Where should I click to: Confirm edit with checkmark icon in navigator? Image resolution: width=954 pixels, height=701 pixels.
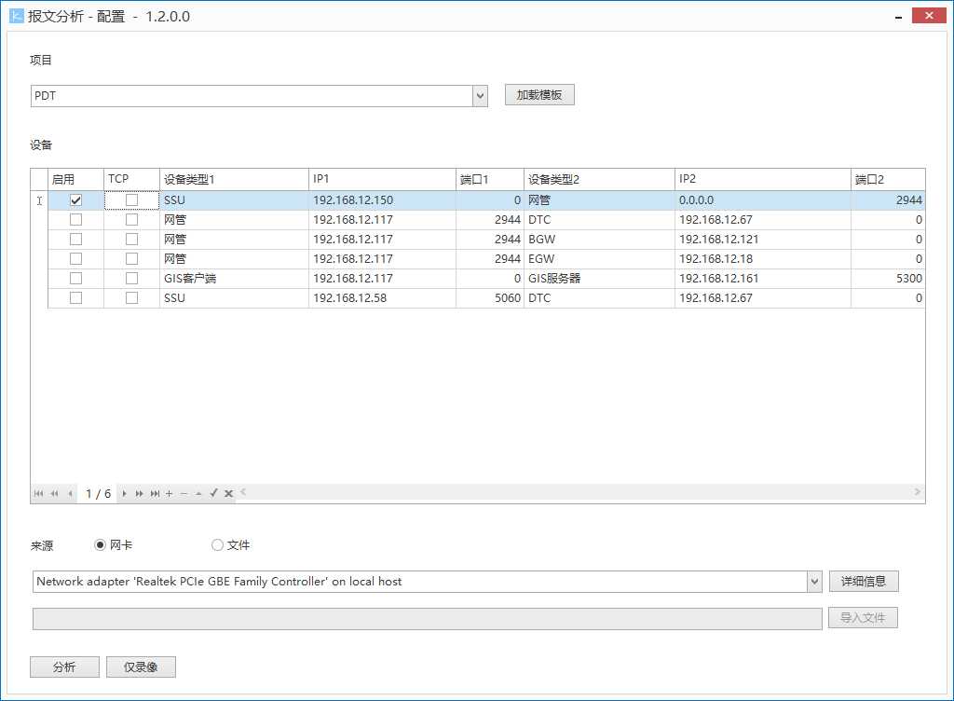coord(213,493)
